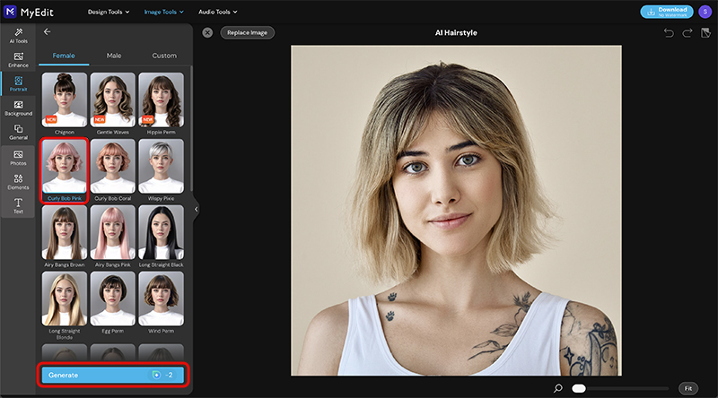Select the Hippie Perm hairstyle thumbnail
718x398 pixels.
(162, 99)
